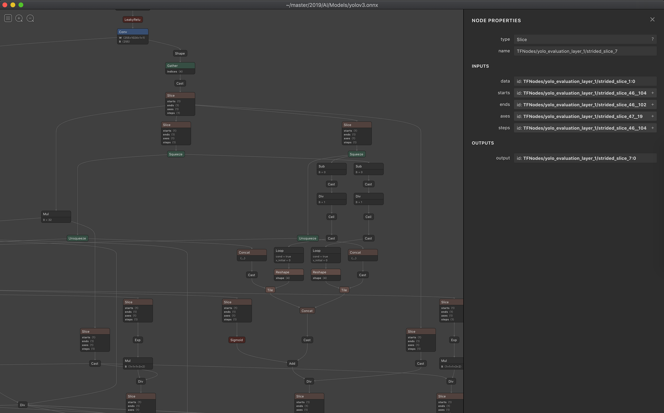Close the Node Properties panel

point(652,19)
